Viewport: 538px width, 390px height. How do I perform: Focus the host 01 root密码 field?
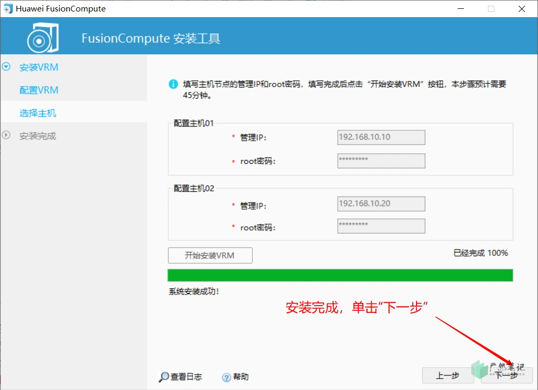point(381,161)
